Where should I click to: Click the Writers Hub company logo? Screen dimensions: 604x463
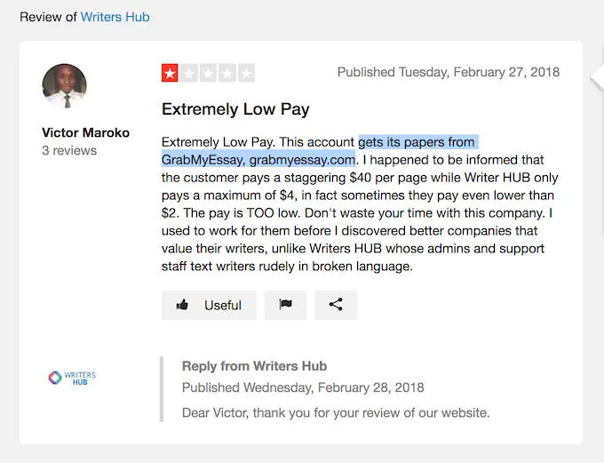click(x=72, y=378)
